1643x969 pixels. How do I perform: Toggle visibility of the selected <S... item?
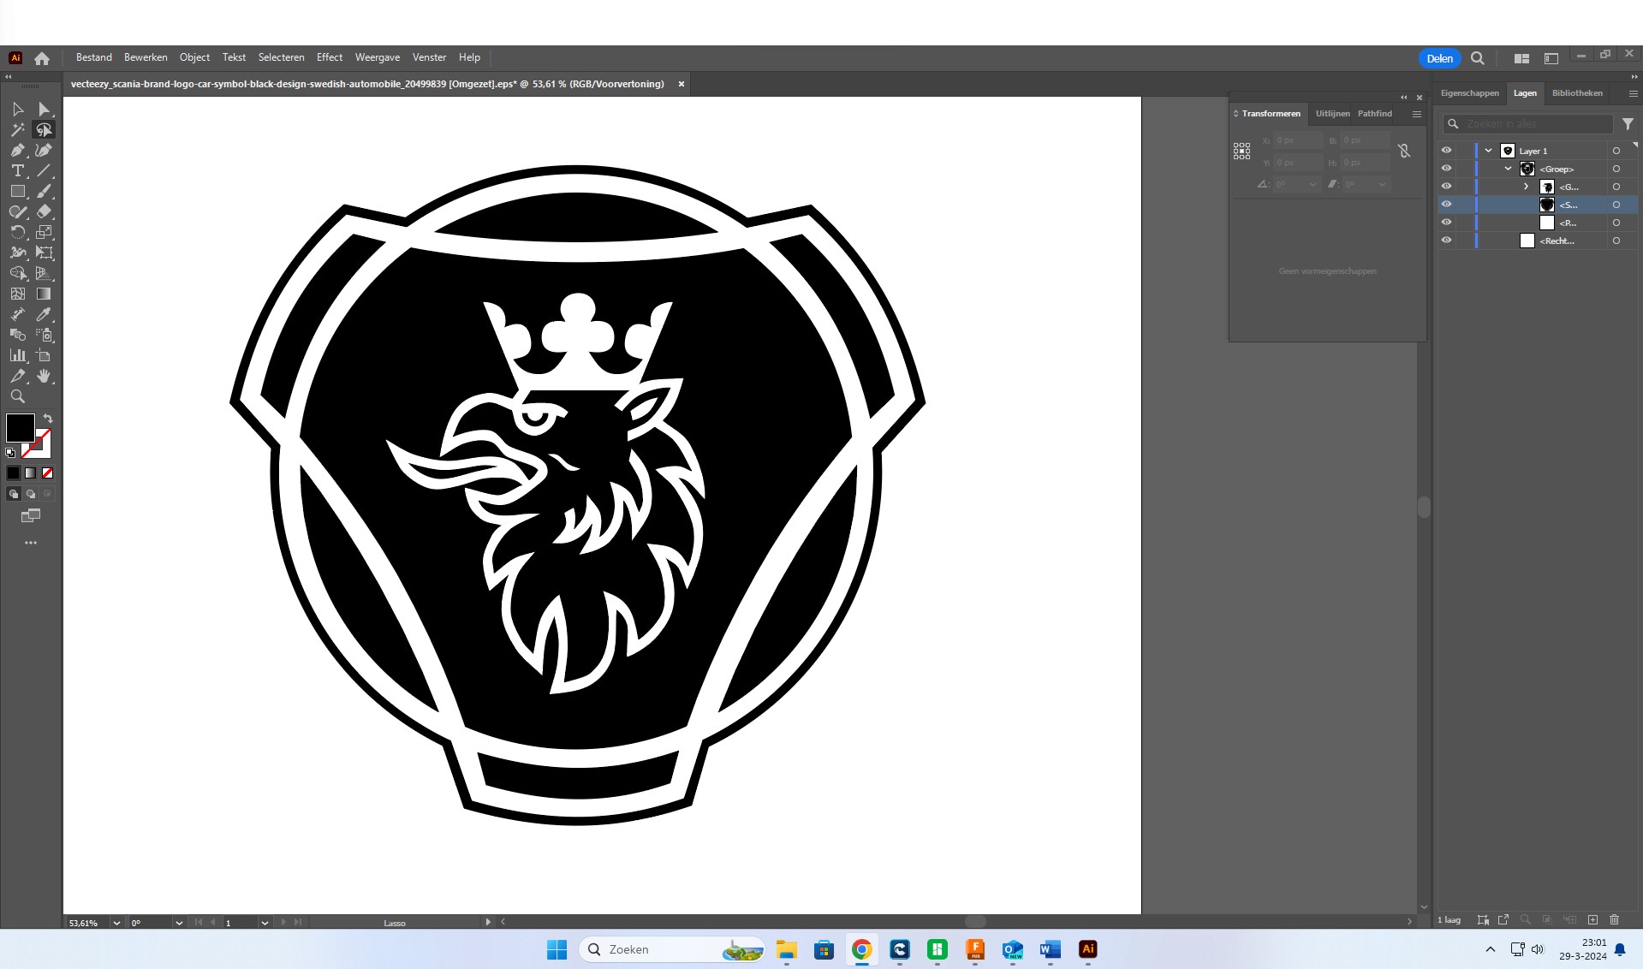point(1446,205)
